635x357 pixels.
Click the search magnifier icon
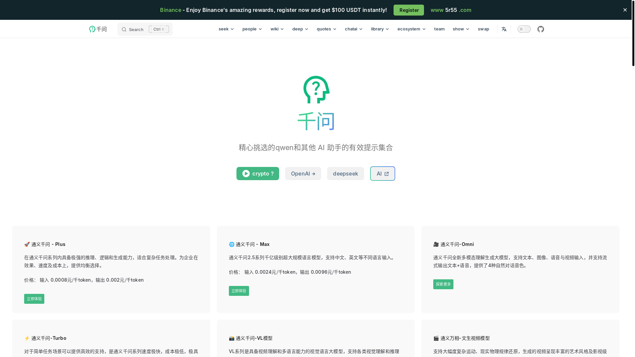[124, 29]
